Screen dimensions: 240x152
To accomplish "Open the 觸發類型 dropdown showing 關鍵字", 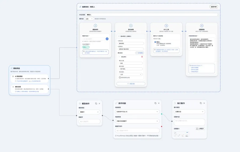I will 89,112.
